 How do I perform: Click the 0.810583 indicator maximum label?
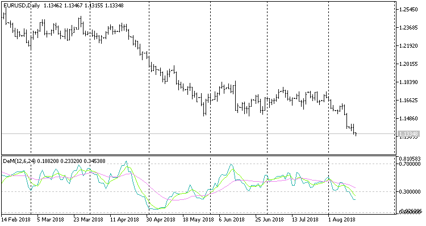410,158
